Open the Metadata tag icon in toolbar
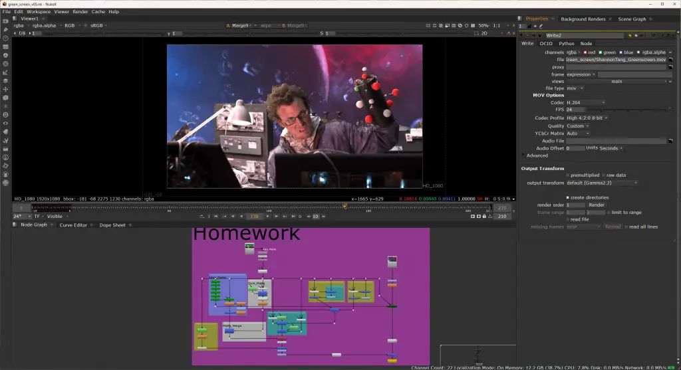681x370 pixels. click(5, 132)
